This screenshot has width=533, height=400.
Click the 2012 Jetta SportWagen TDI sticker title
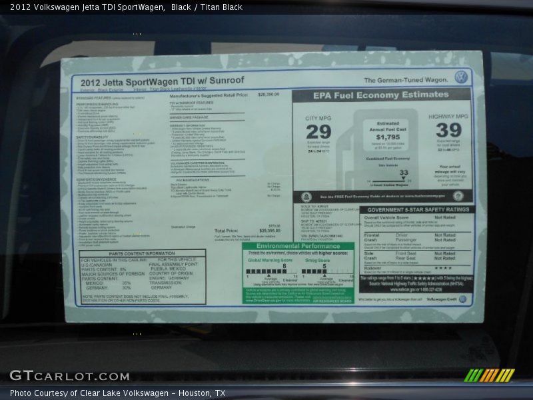pos(158,81)
